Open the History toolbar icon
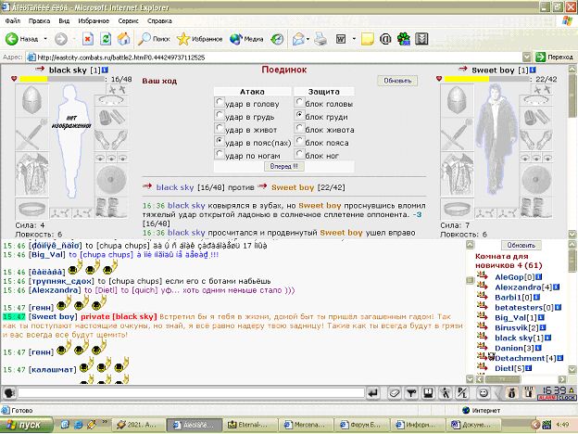Screen dimensions: 578x434 (277, 39)
